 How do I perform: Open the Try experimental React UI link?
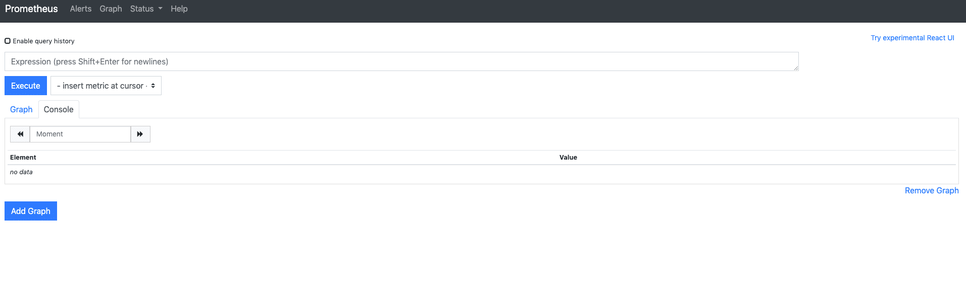(912, 38)
